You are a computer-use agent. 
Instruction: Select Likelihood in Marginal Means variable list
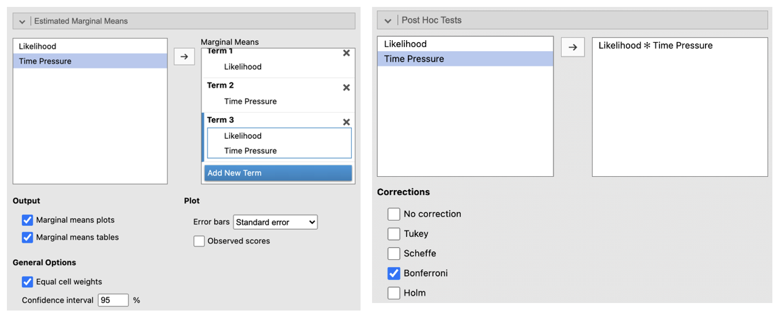37,46
